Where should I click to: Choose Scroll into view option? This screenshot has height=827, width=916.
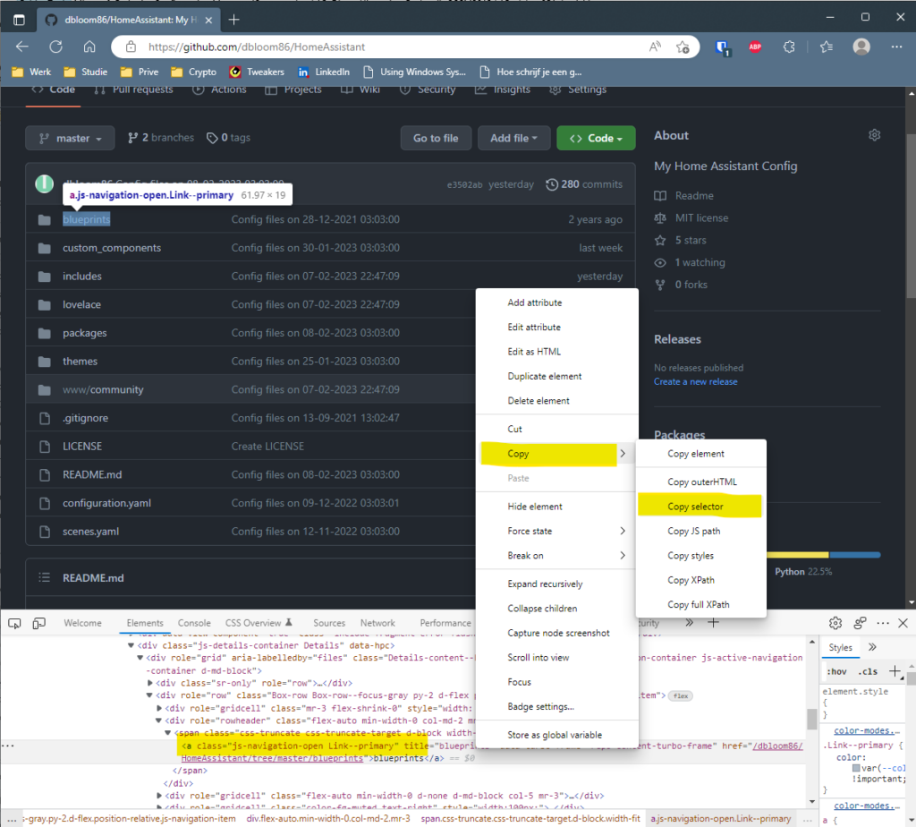point(556,657)
